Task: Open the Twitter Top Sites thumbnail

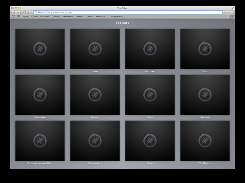Action: click(x=205, y=49)
